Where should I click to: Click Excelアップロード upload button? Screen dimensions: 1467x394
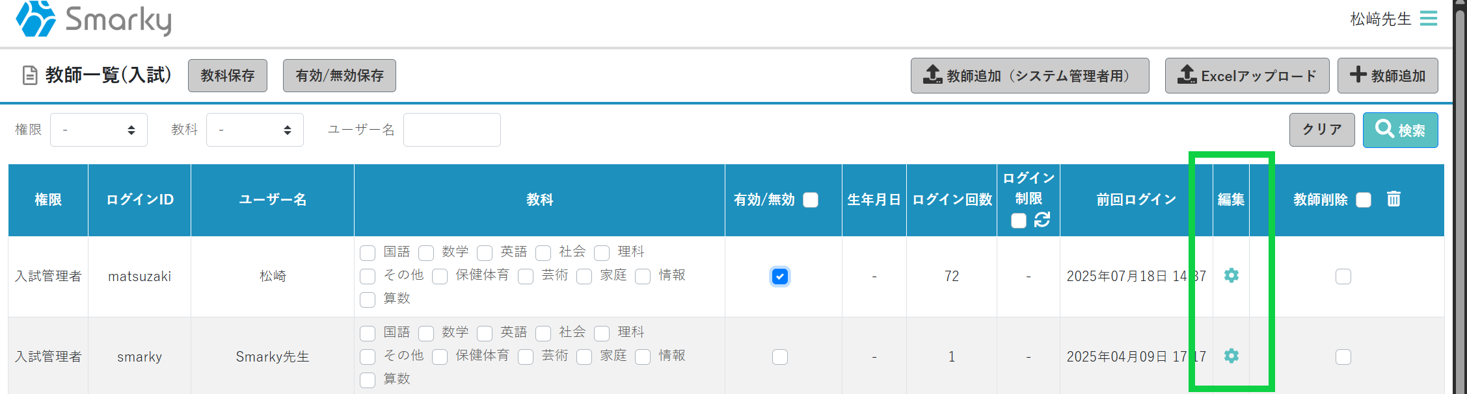1246,76
